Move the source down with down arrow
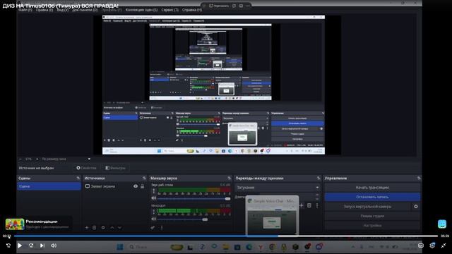Viewport: 452px width, 254px height. (119, 227)
